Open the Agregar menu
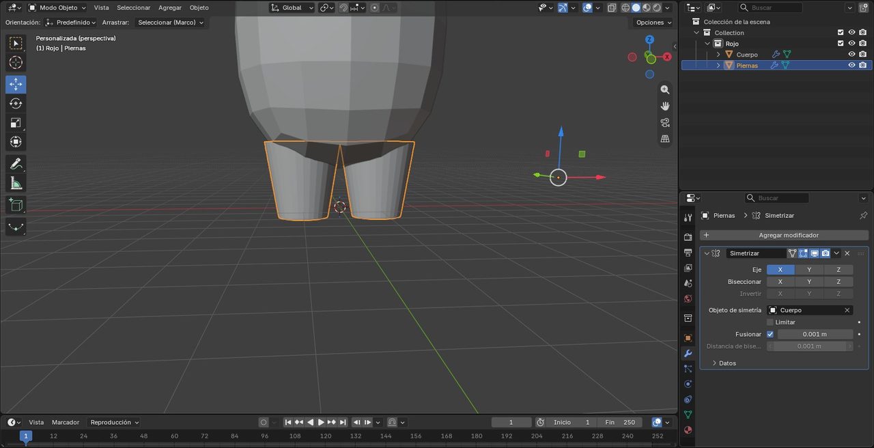The image size is (874, 448). (170, 8)
